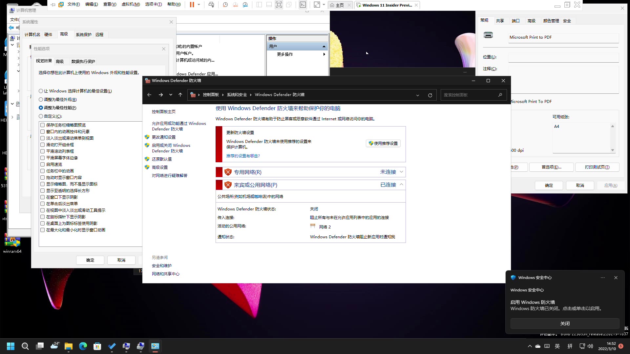Open 高级设置 link in firewall sidebar
The height and width of the screenshot is (354, 630).
[x=160, y=167]
